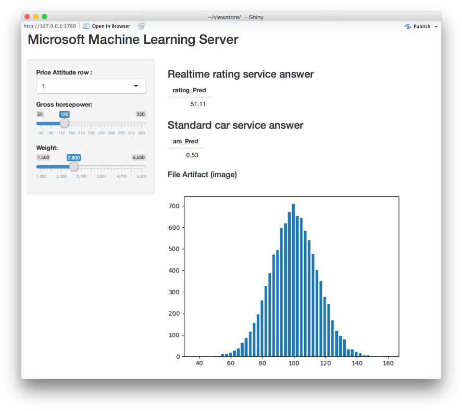
Task: Click the Weight slider handle
Action: [x=73, y=167]
